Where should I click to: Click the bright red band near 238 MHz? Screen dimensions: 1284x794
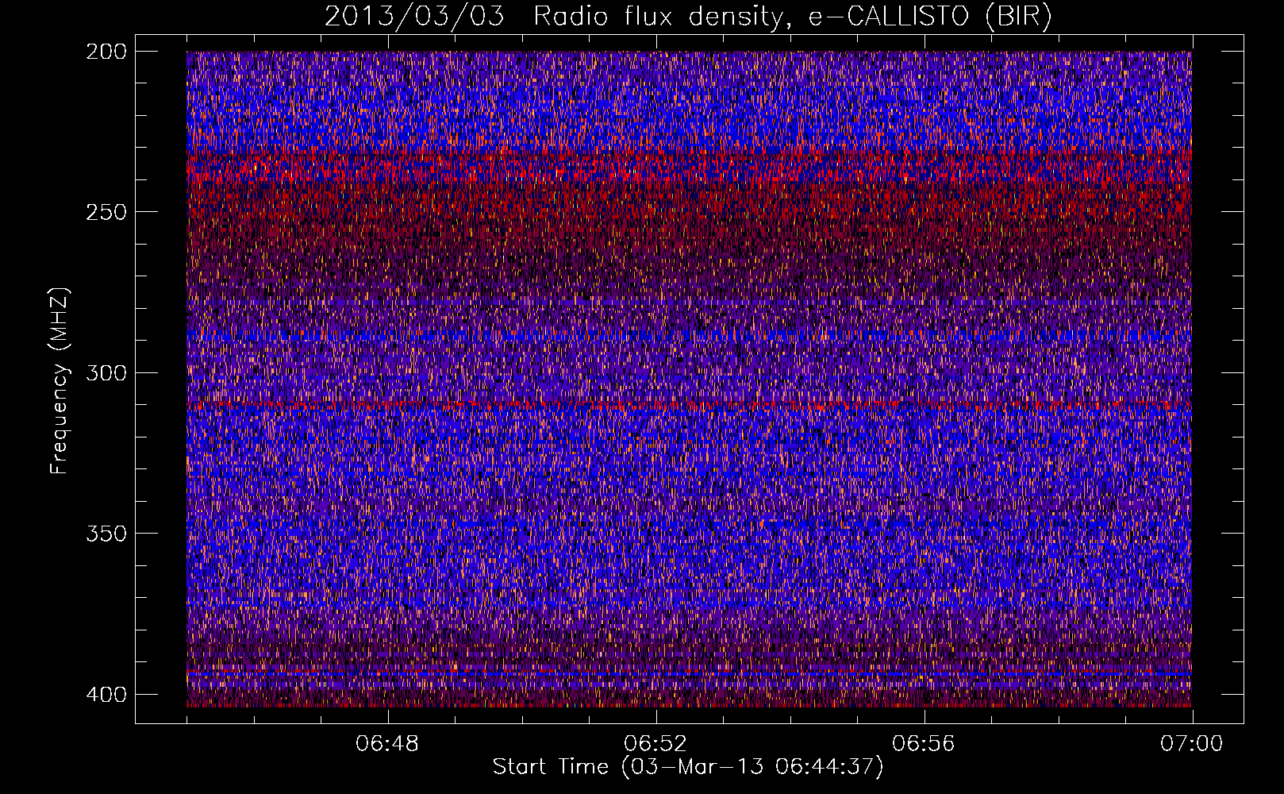[x=689, y=172]
